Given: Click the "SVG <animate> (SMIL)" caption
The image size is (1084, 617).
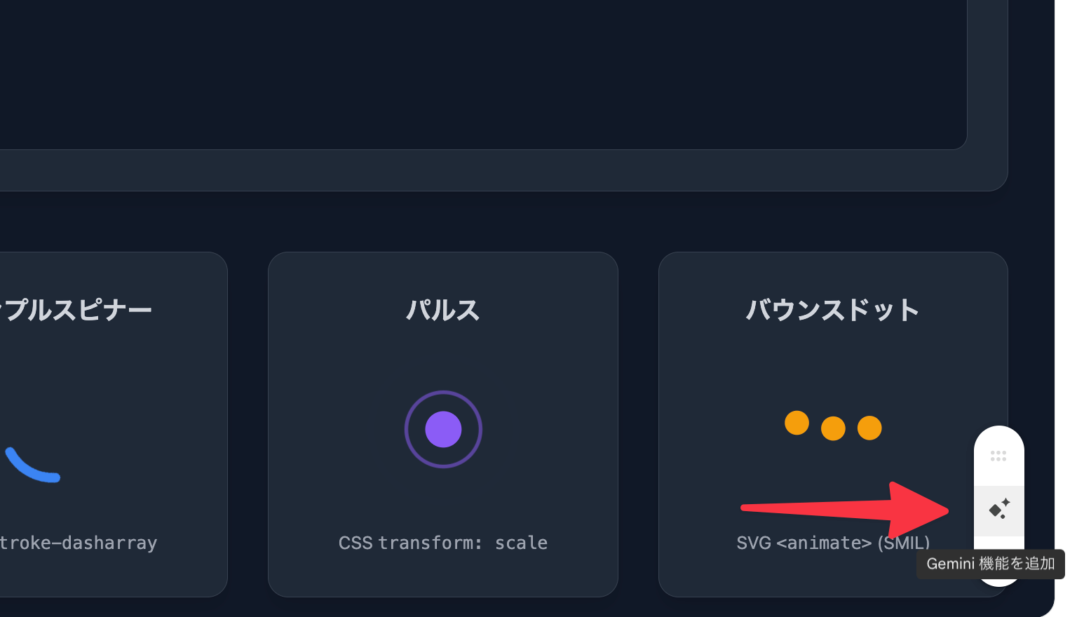Looking at the screenshot, I should 832,543.
